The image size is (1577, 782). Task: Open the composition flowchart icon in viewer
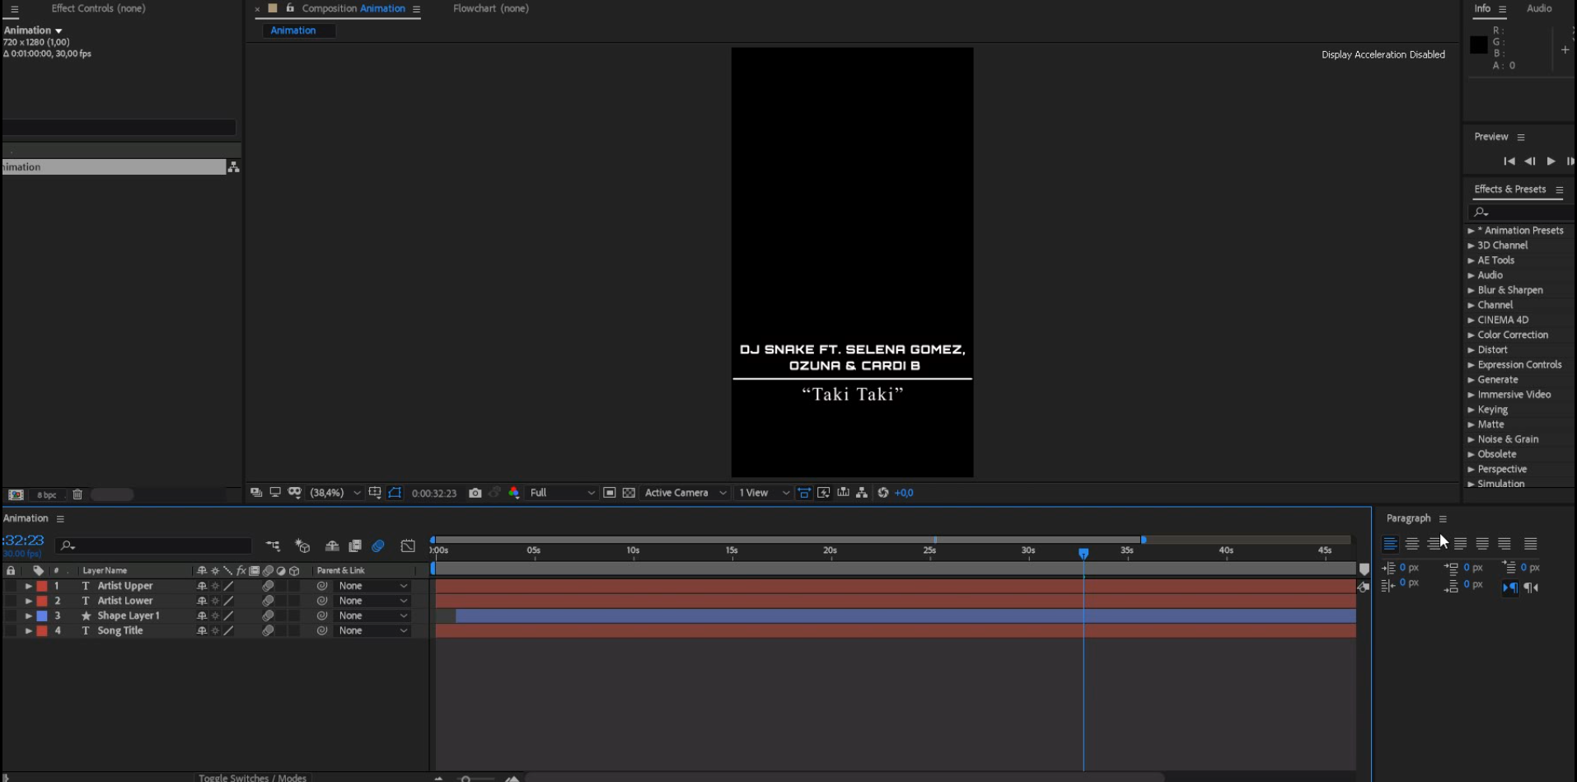(x=862, y=493)
